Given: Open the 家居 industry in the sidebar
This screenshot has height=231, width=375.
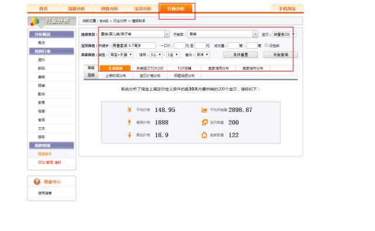Looking at the screenshot, I should (x=42, y=103).
